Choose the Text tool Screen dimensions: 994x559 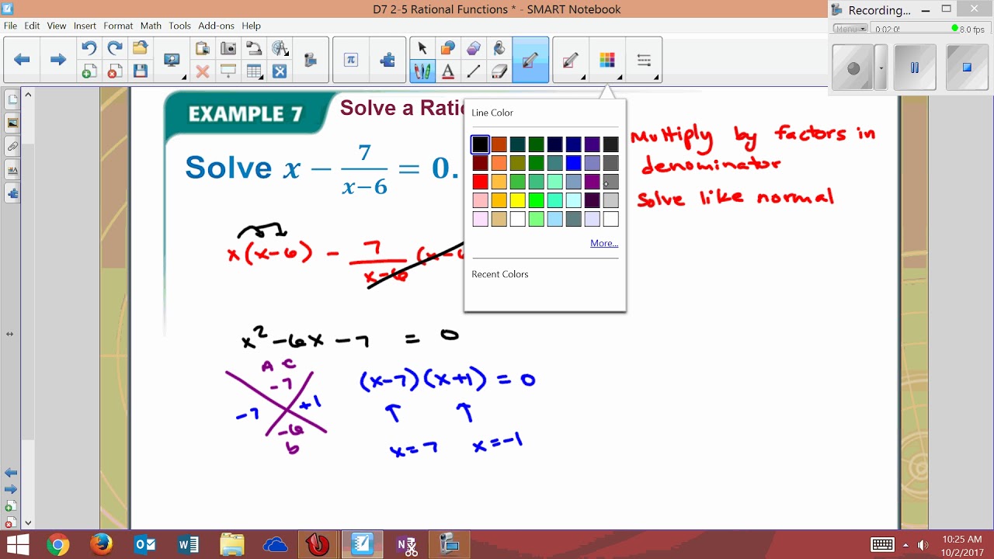click(x=447, y=71)
